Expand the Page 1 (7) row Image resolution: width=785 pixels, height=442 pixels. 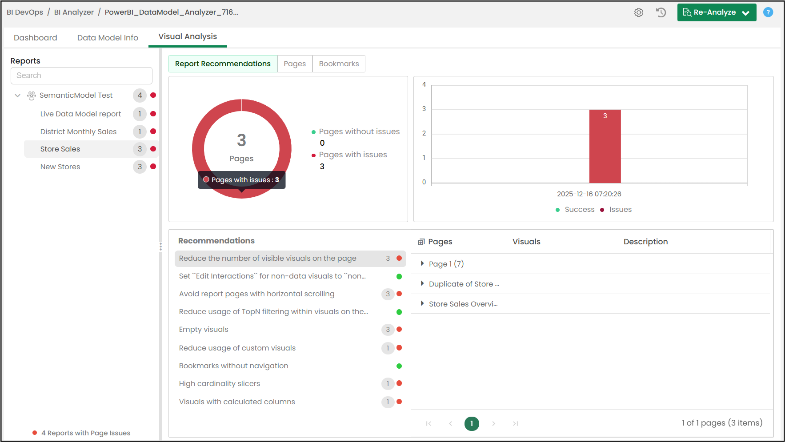422,263
